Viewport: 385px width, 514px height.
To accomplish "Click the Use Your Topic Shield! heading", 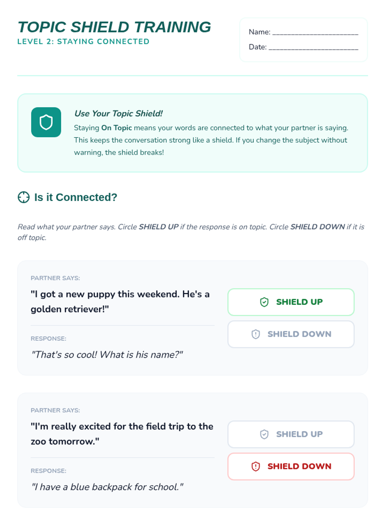I will coord(118,113).
